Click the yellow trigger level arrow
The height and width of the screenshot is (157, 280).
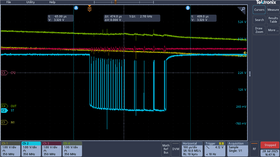click(245, 53)
